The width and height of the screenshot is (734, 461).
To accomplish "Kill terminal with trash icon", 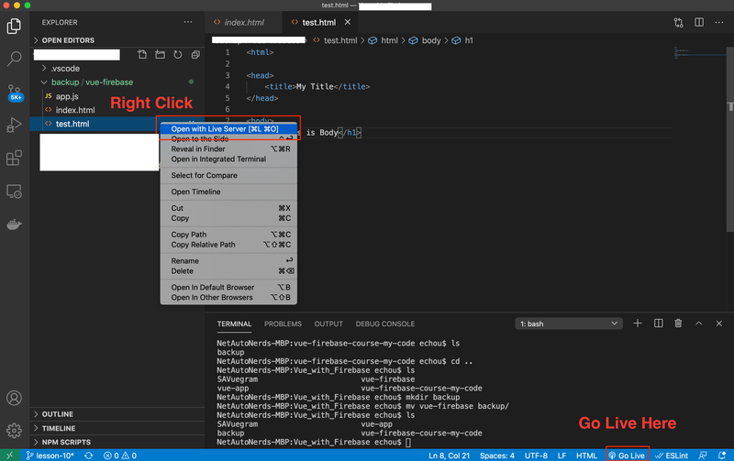I will click(679, 324).
